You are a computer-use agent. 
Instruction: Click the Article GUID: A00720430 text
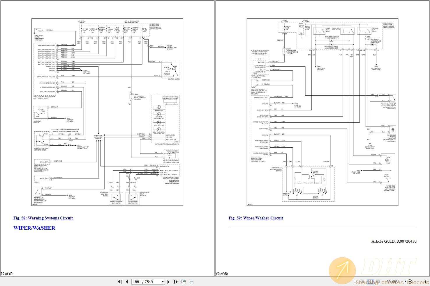[x=394, y=241]
